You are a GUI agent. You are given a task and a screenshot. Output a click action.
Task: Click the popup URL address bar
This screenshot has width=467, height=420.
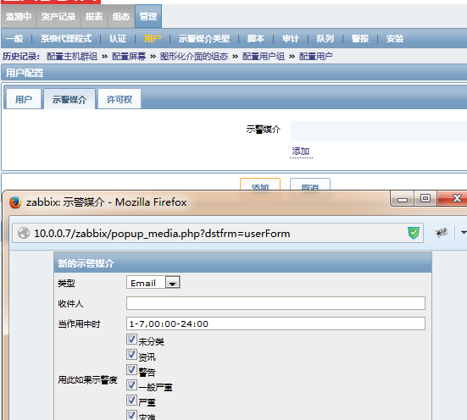(x=218, y=234)
